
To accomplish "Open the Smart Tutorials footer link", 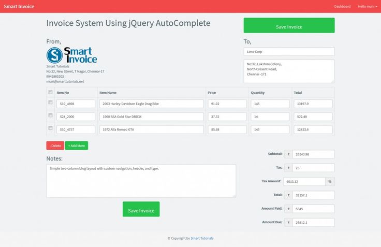I will pos(202,238).
